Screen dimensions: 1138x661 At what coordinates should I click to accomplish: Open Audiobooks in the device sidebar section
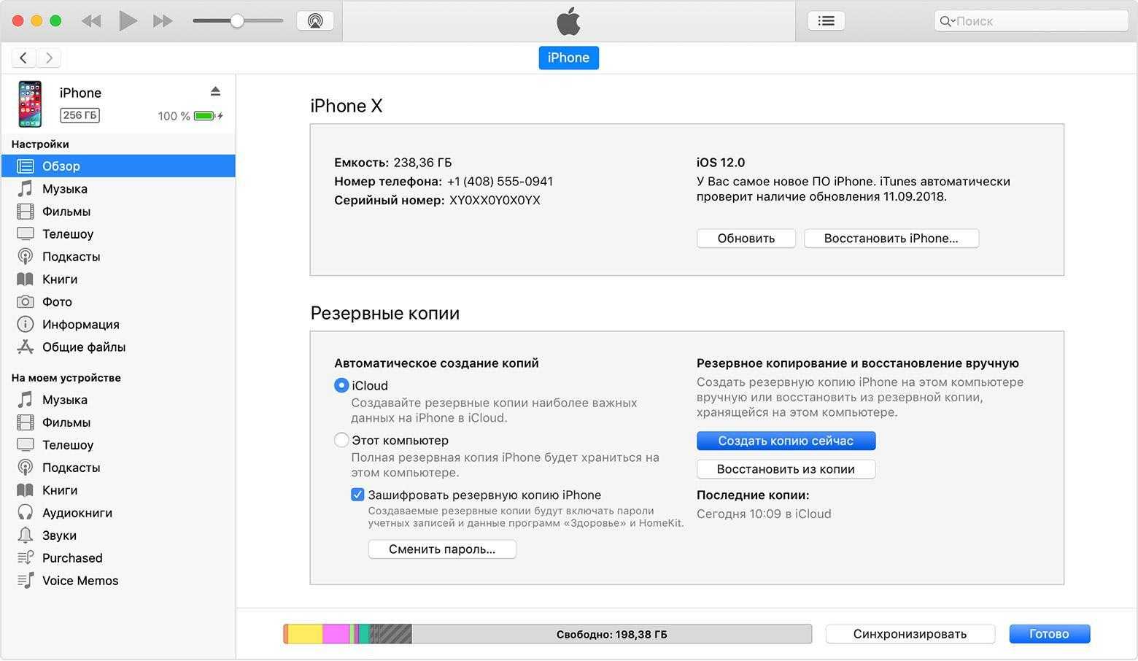pos(77,513)
